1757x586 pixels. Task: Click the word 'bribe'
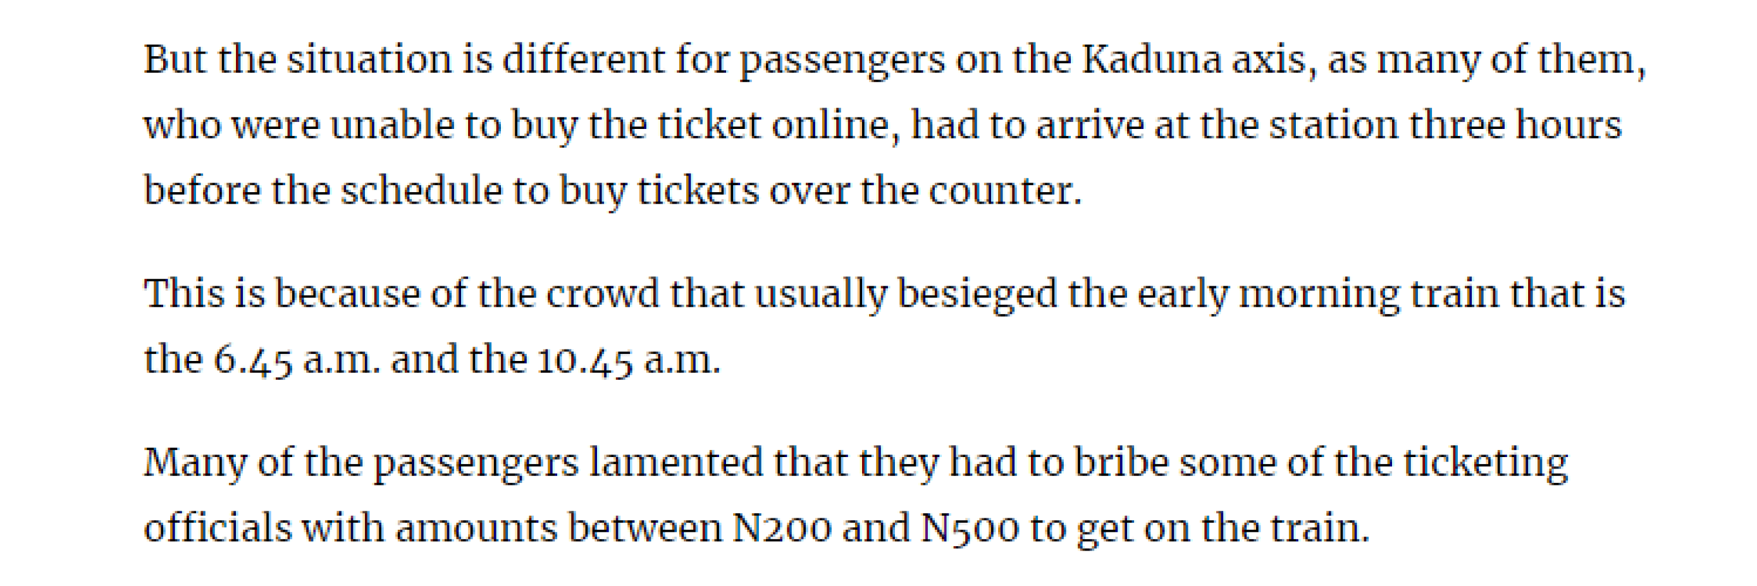point(1122,462)
